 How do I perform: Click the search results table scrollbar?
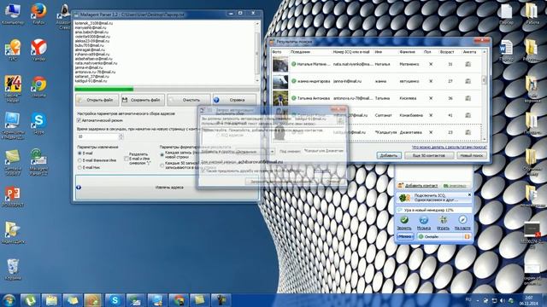point(484,95)
